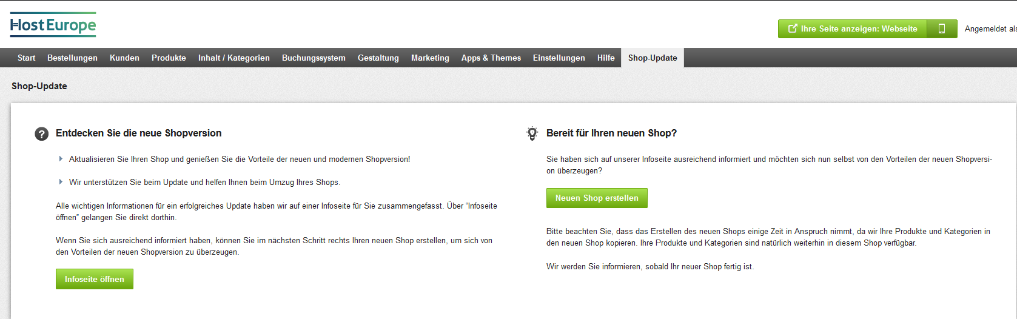Image resolution: width=1017 pixels, height=319 pixels.
Task: Open the Einstellungen menu
Action: (559, 58)
